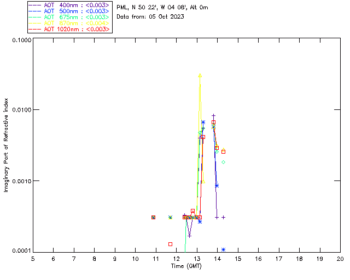Click the x-axis tick label 16

pyautogui.click(x=258, y=259)
